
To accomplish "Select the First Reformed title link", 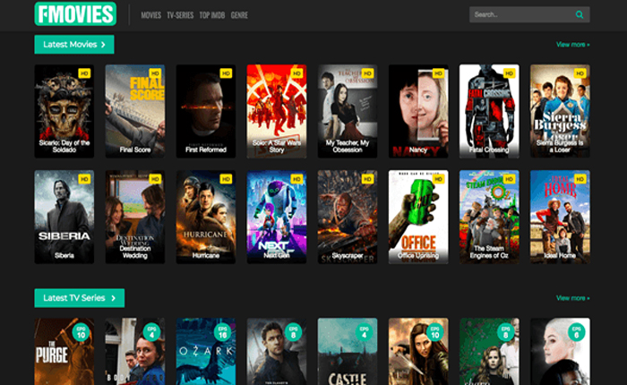I will 205,150.
